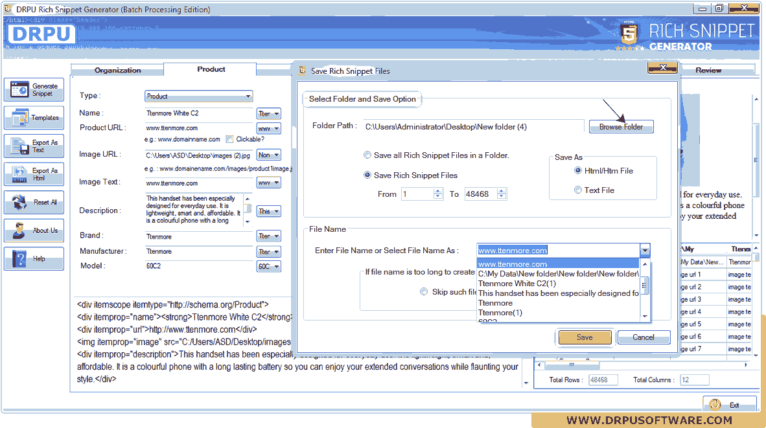Open About Us from sidebar

(34, 231)
